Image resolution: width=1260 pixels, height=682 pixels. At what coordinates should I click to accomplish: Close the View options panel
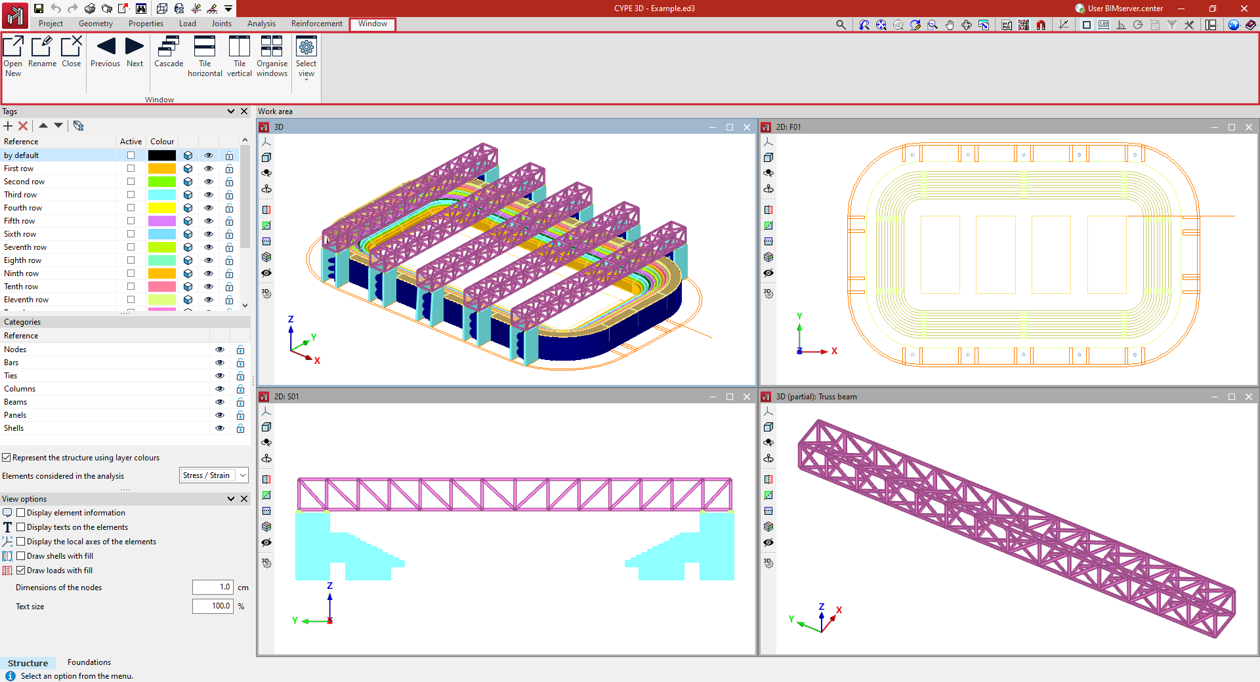(244, 499)
